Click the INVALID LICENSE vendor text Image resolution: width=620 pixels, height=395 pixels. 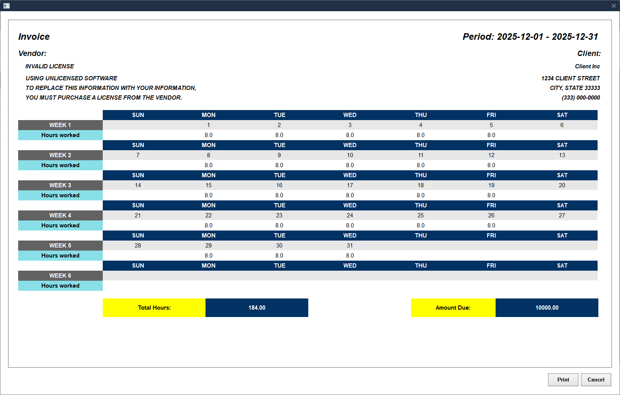click(50, 66)
